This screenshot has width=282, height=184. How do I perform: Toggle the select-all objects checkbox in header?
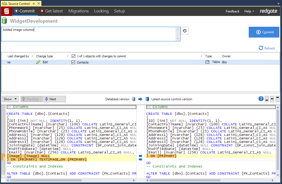(x=73, y=56)
